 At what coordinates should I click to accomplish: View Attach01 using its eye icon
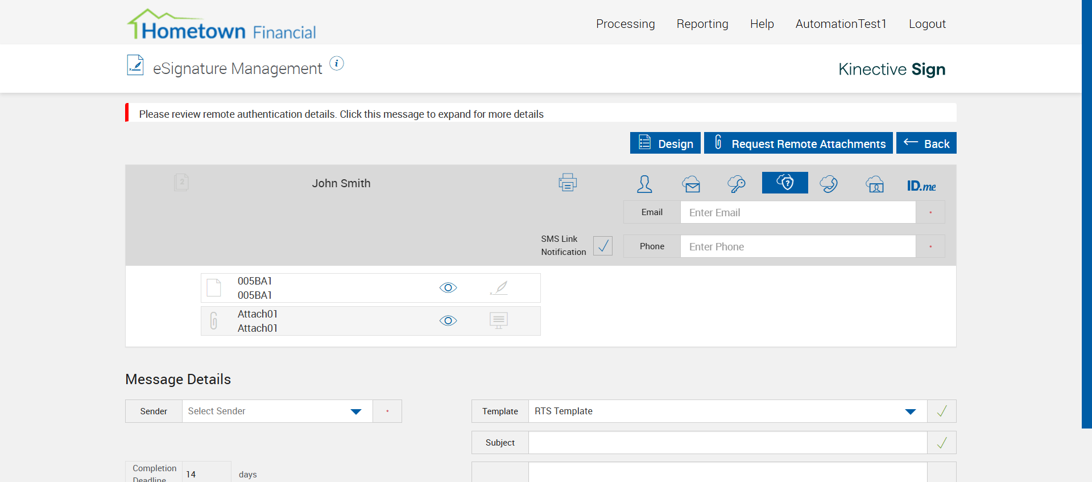[448, 321]
